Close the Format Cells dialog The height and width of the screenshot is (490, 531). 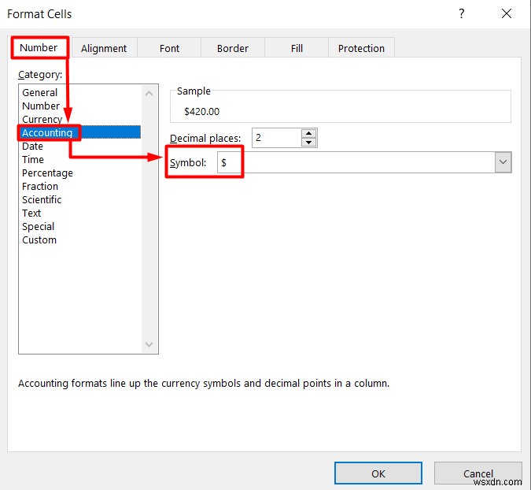(507, 14)
